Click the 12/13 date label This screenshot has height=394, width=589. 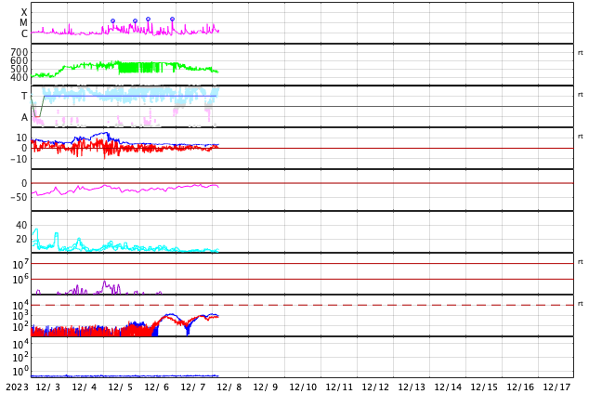(412, 387)
